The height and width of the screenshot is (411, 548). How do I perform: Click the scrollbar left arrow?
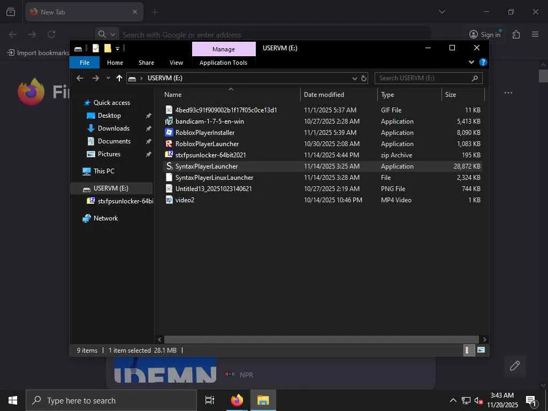(159, 340)
